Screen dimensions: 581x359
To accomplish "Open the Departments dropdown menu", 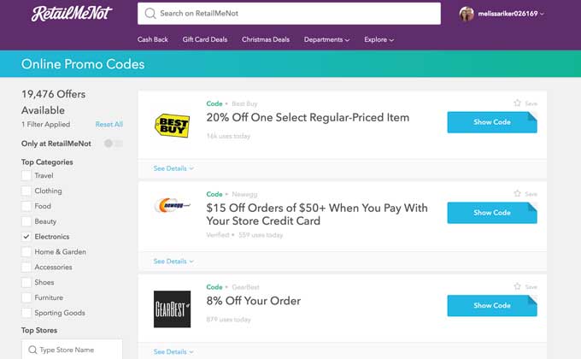I will pos(326,39).
